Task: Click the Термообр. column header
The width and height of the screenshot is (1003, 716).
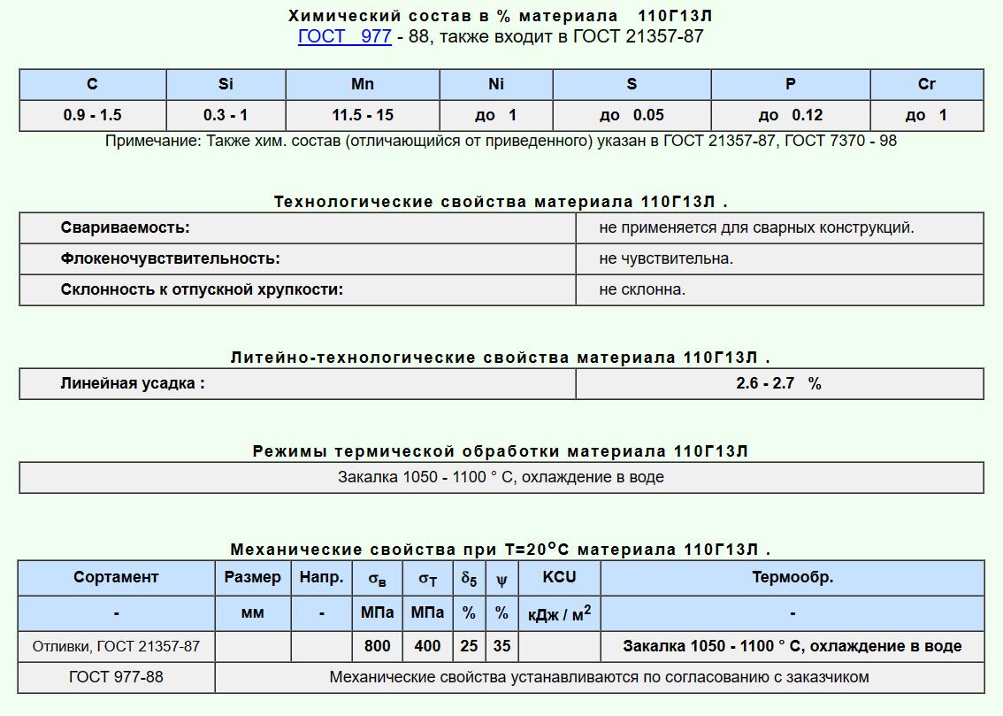Action: pos(792,577)
